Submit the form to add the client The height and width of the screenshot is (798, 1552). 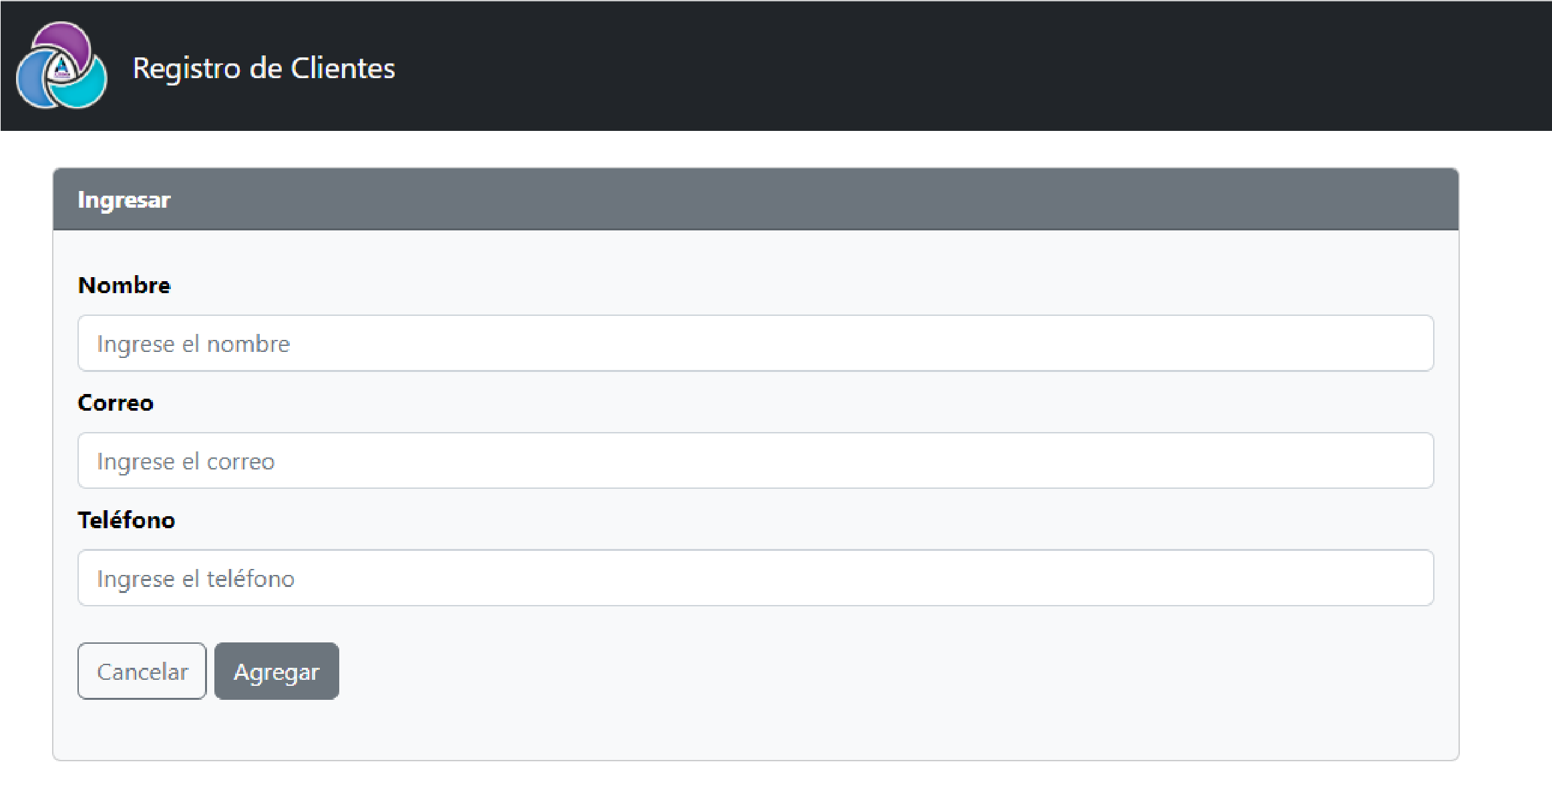click(x=276, y=671)
